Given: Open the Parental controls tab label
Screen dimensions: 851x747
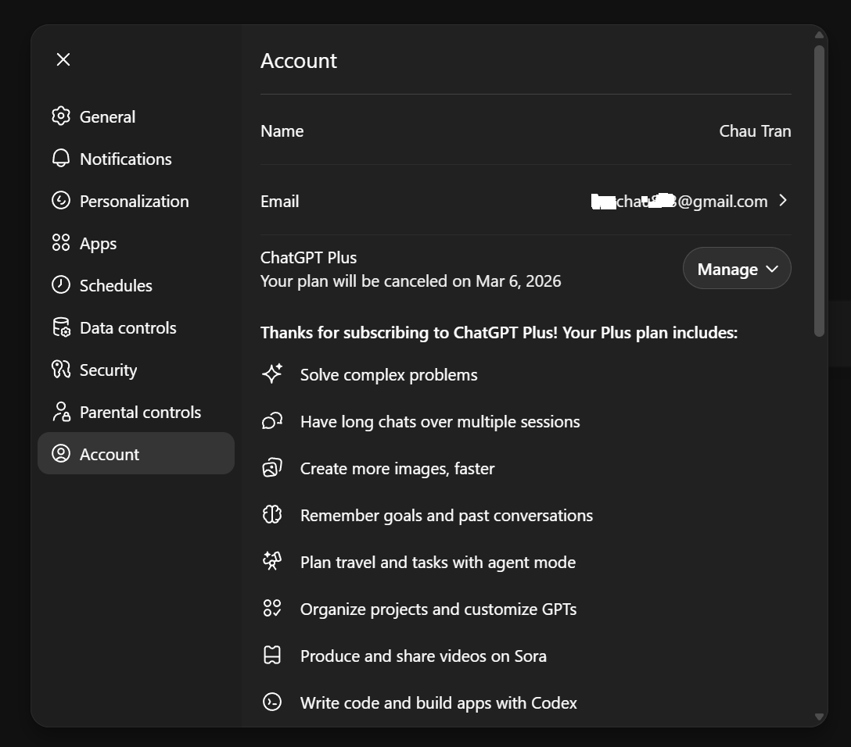Looking at the screenshot, I should pos(140,413).
